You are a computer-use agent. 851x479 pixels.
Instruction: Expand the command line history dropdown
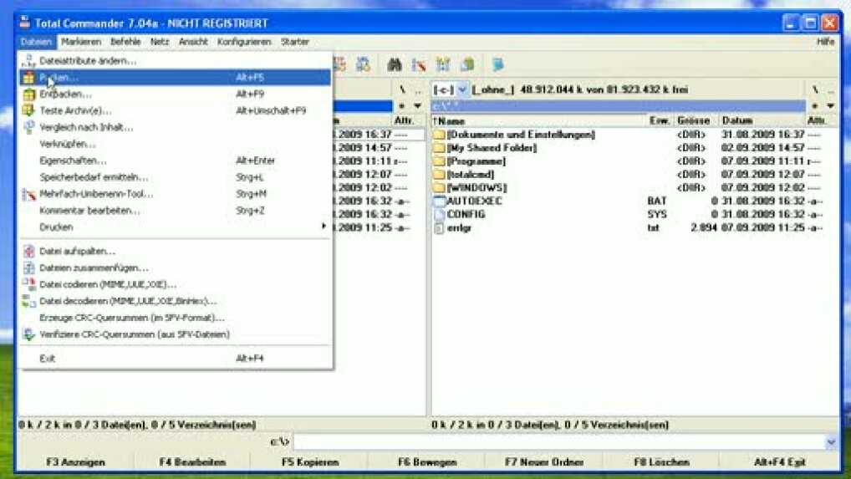[x=831, y=442]
